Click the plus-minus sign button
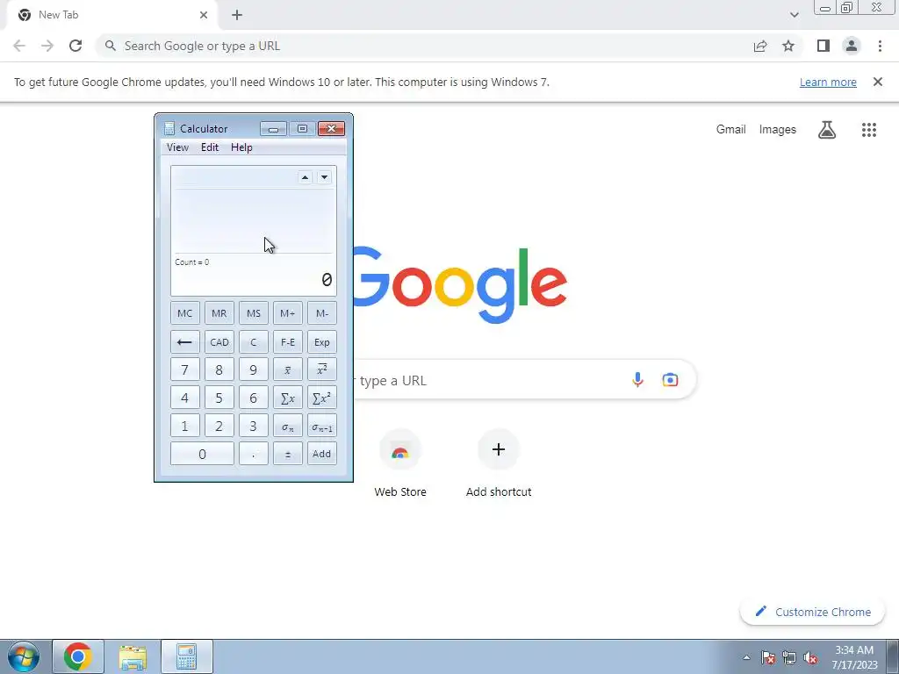 click(x=288, y=454)
